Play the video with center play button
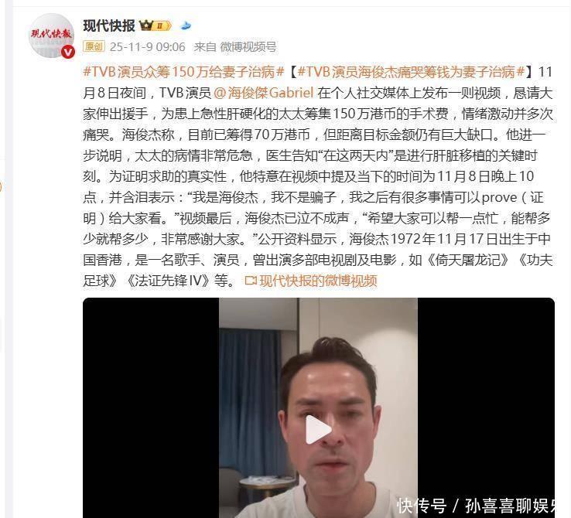 click(x=318, y=430)
